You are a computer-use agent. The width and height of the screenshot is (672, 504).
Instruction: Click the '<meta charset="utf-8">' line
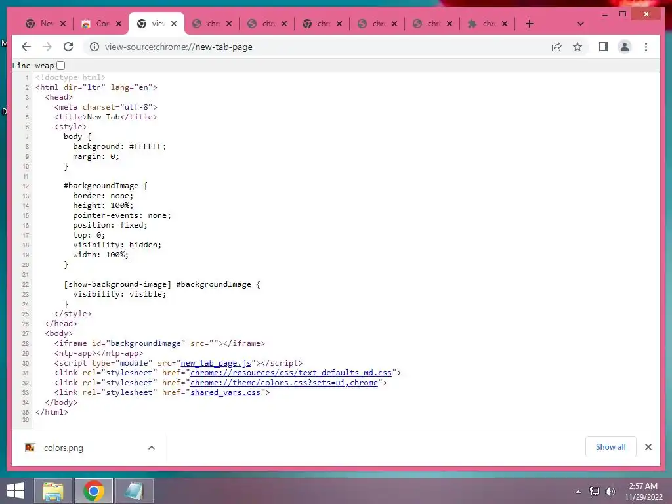click(106, 107)
